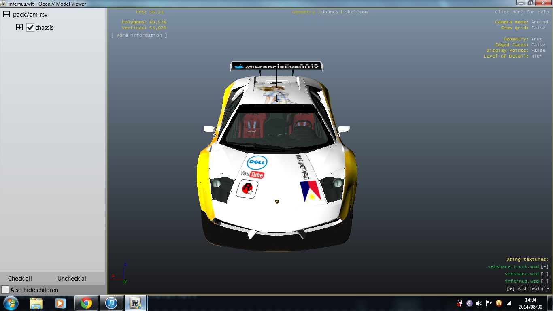Click the orange circular tray icon
This screenshot has width=553, height=311.
(x=499, y=303)
